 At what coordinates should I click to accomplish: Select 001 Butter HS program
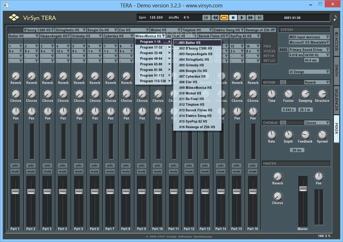click(197, 42)
